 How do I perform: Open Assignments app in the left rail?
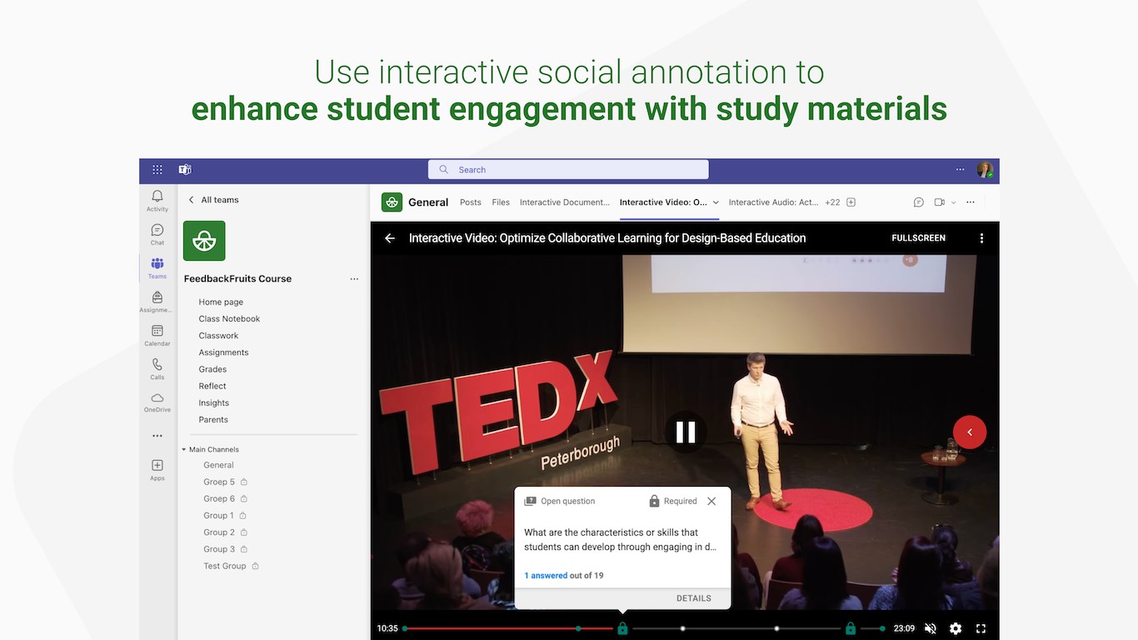157,302
